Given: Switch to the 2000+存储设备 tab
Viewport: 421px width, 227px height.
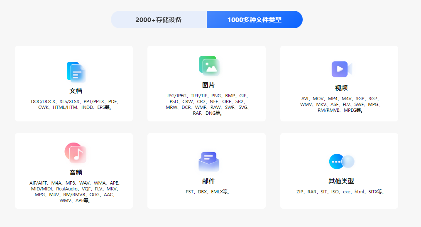Looking at the screenshot, I should coord(159,20).
